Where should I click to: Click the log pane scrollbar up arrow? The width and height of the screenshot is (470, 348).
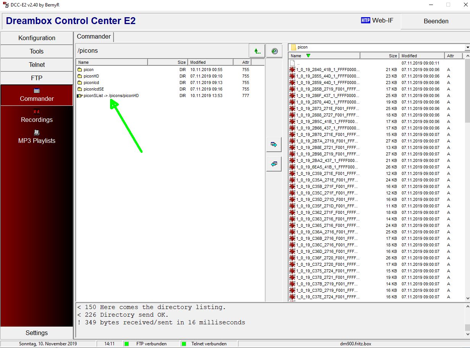(467, 306)
